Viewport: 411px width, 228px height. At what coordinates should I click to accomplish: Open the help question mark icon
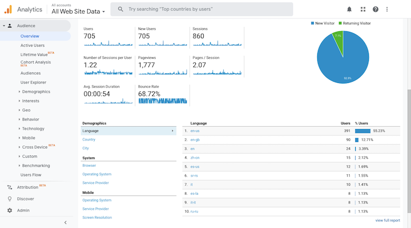[x=376, y=10]
